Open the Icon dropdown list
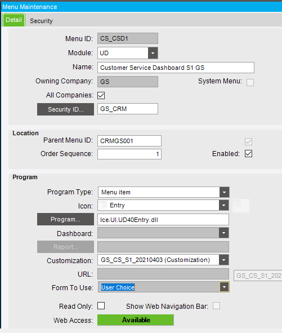 coord(223,205)
